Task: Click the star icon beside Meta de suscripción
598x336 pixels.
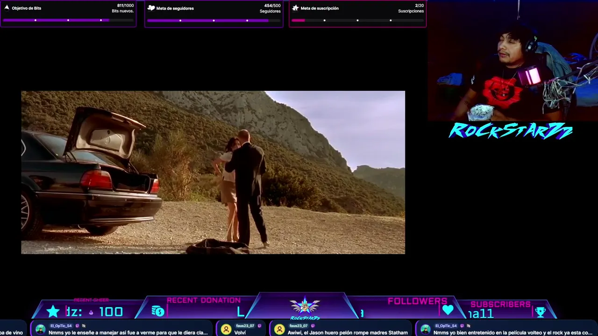Action: click(x=295, y=8)
